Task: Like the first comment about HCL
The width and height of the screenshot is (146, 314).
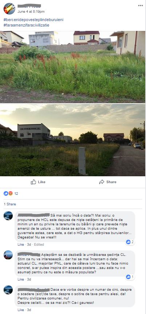Action: 21,245
